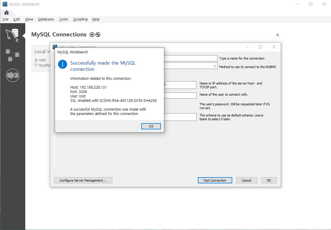
Task: Maximize the main MySQL Workbench window
Action: point(311,4)
